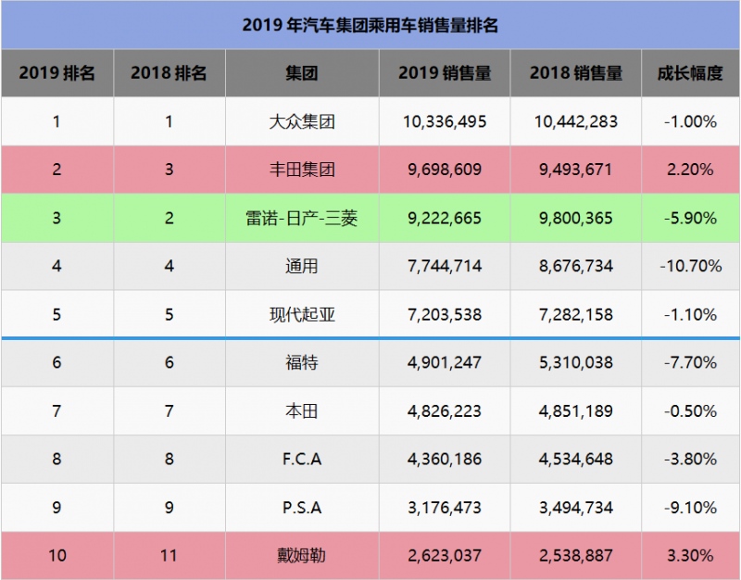Select the growth value "-5.90%"

tap(690, 219)
